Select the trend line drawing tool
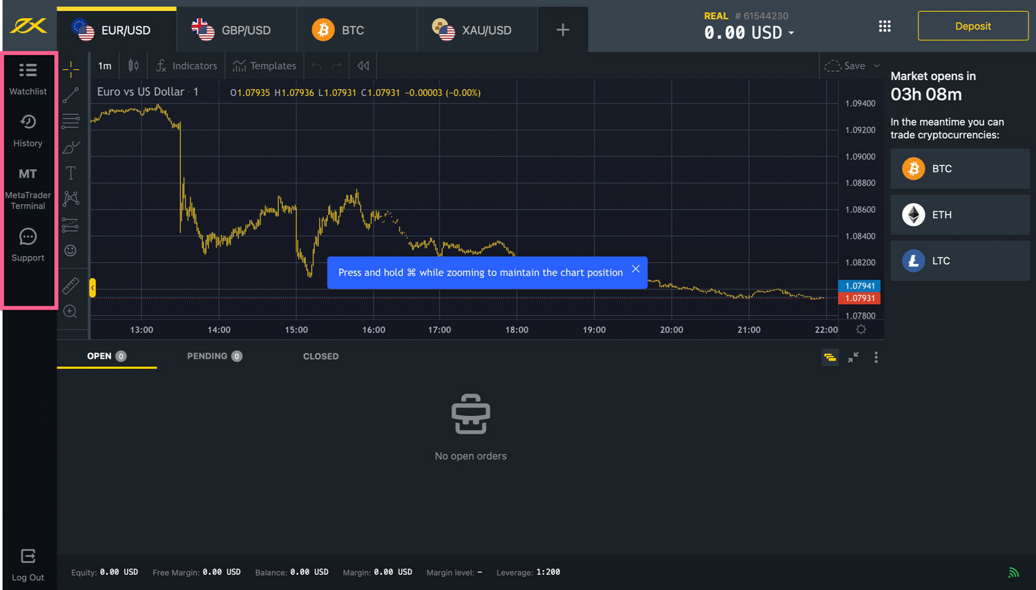Viewport: 1036px width, 590px height. tap(71, 95)
